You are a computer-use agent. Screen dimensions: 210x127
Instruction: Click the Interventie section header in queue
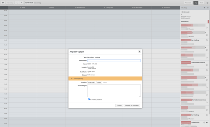tap(194, 22)
